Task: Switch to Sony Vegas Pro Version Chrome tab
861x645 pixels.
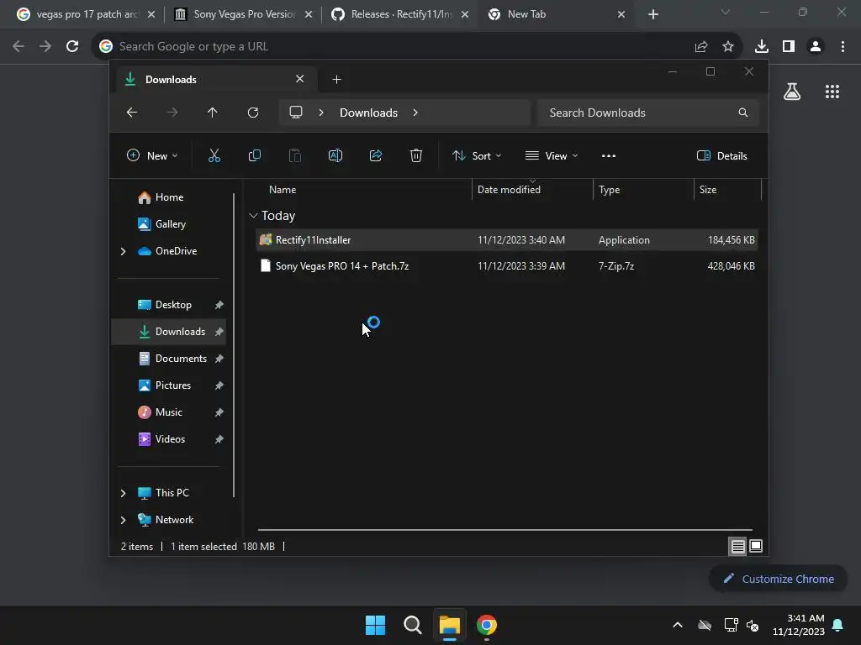Action: 243,14
